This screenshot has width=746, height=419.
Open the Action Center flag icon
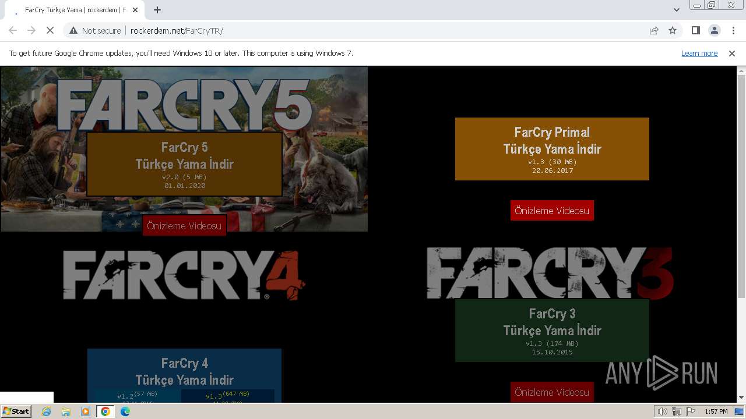[691, 411]
